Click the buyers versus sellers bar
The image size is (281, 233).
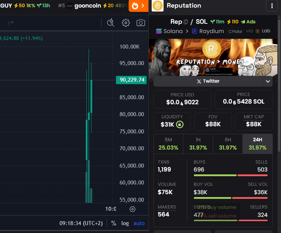(231, 220)
